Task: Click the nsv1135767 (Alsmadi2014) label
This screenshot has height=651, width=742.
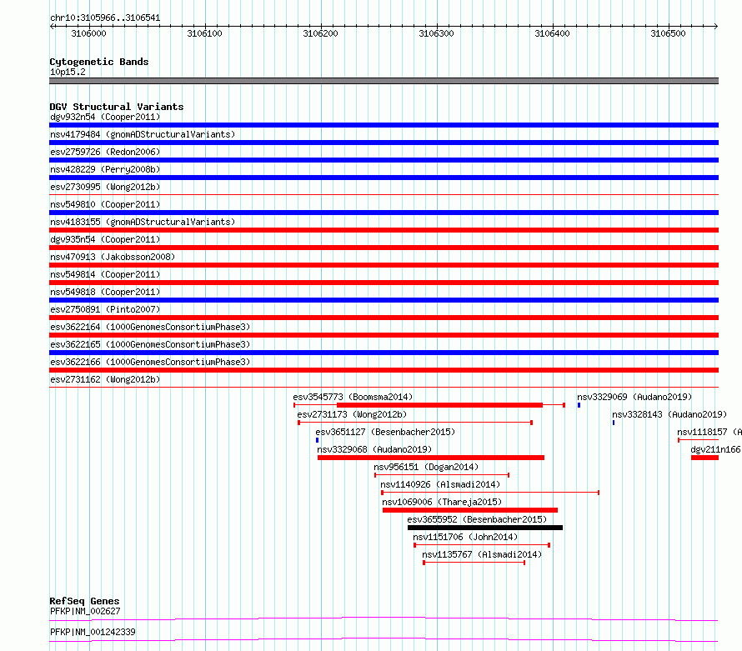Action: 482,554
